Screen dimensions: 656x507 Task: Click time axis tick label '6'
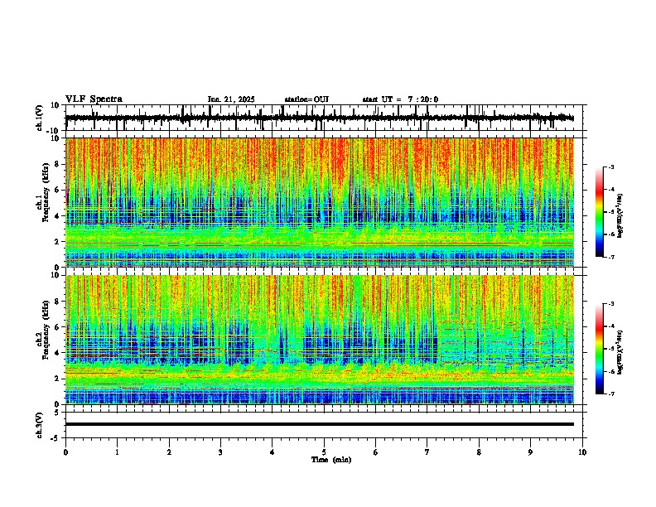tap(375, 452)
